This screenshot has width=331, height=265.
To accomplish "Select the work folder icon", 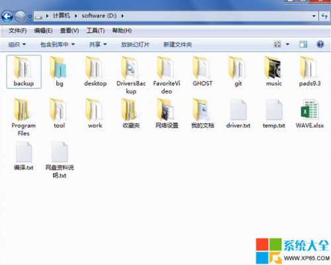I will click(94, 110).
